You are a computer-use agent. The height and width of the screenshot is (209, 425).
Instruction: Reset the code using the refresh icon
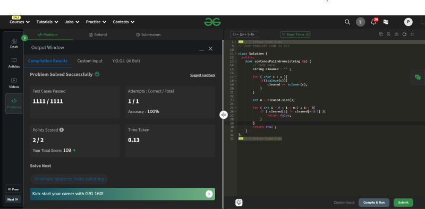pyautogui.click(x=404, y=34)
